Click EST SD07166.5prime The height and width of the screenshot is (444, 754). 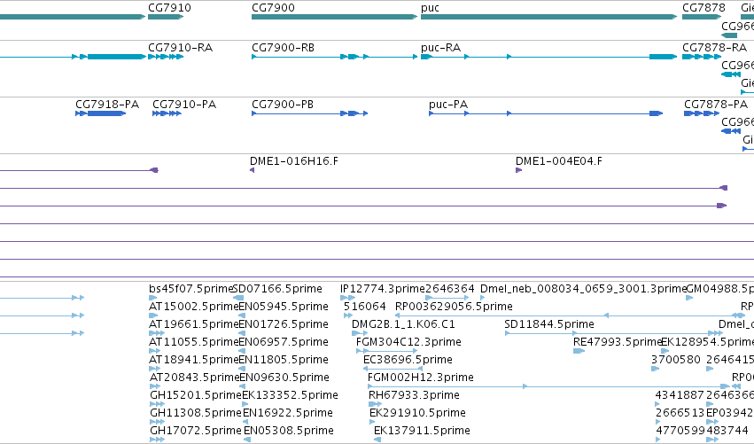[x=277, y=289]
